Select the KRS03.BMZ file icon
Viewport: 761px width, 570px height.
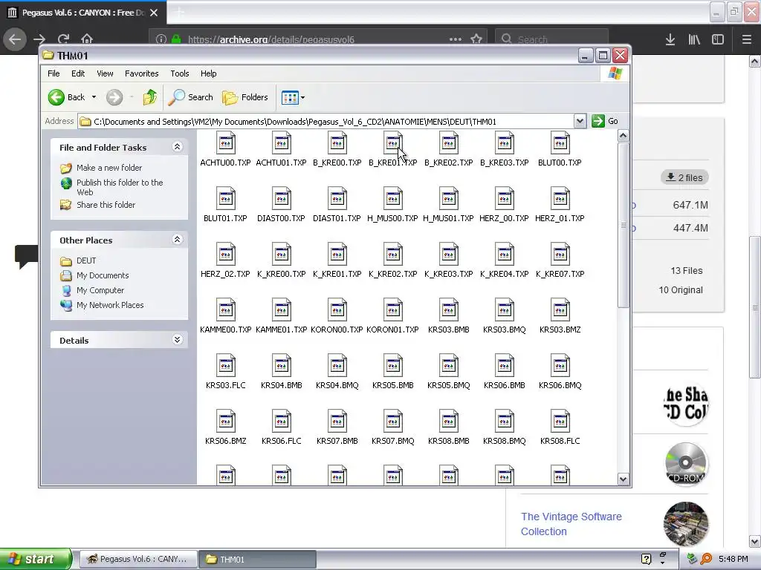(560, 310)
